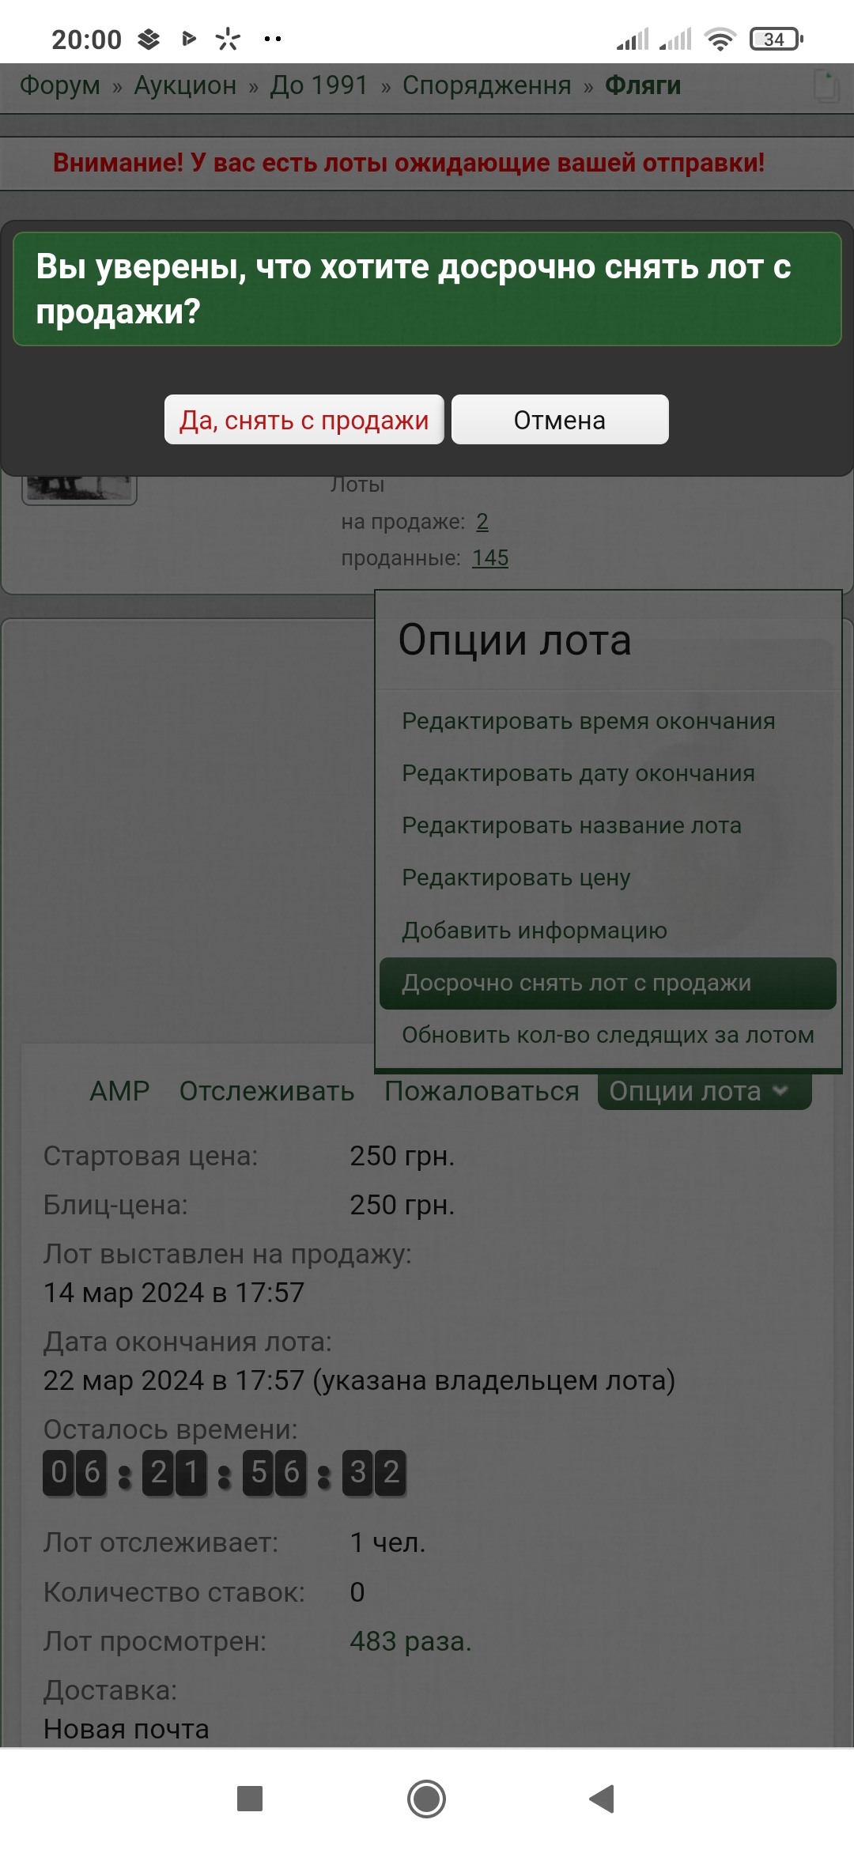The height and width of the screenshot is (1850, 854).
Task: Tap seller avatar thumbnail
Action: pos(79,489)
